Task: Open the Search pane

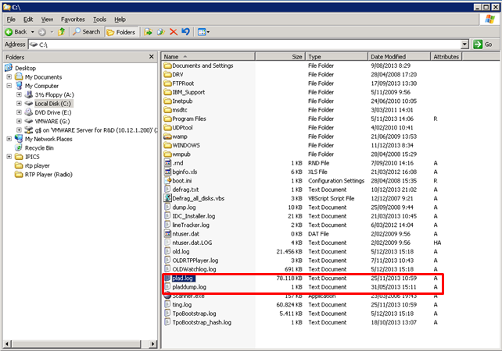Action: click(87, 32)
